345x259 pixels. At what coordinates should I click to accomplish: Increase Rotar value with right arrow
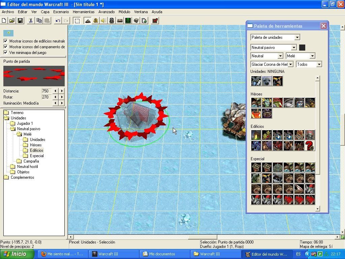62,97
